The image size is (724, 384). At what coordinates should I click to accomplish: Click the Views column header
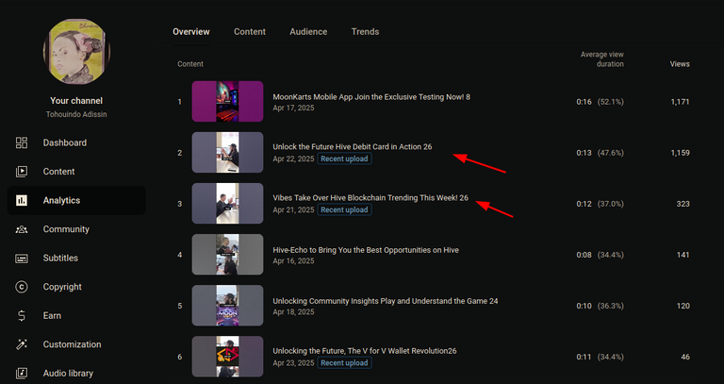pos(680,64)
